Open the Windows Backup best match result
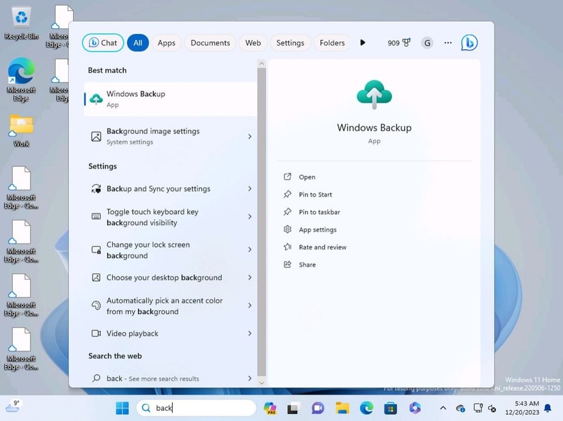This screenshot has height=421, width=563. [171, 99]
